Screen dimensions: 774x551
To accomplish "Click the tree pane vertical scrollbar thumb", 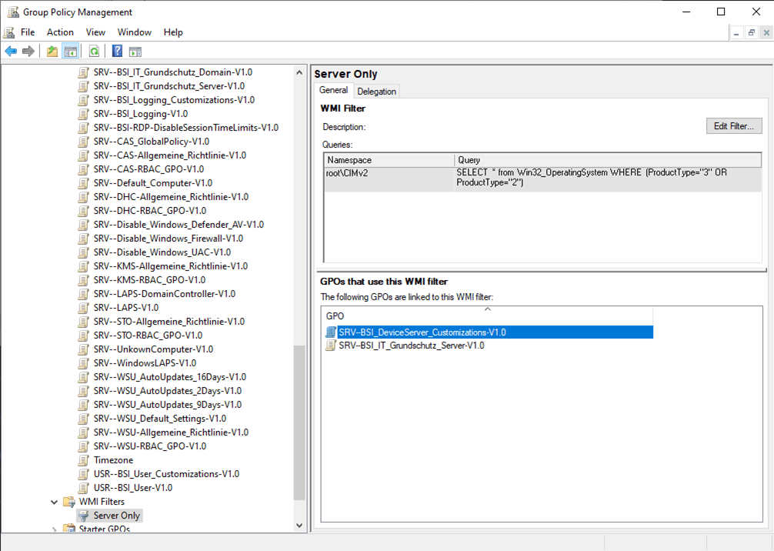I will point(299,422).
